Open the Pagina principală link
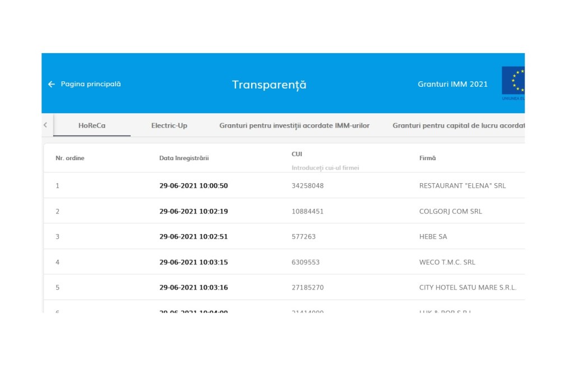Viewport: 574px width, 392px height. 90,84
